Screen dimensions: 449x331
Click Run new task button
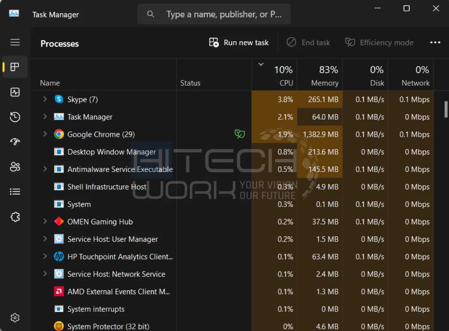239,43
